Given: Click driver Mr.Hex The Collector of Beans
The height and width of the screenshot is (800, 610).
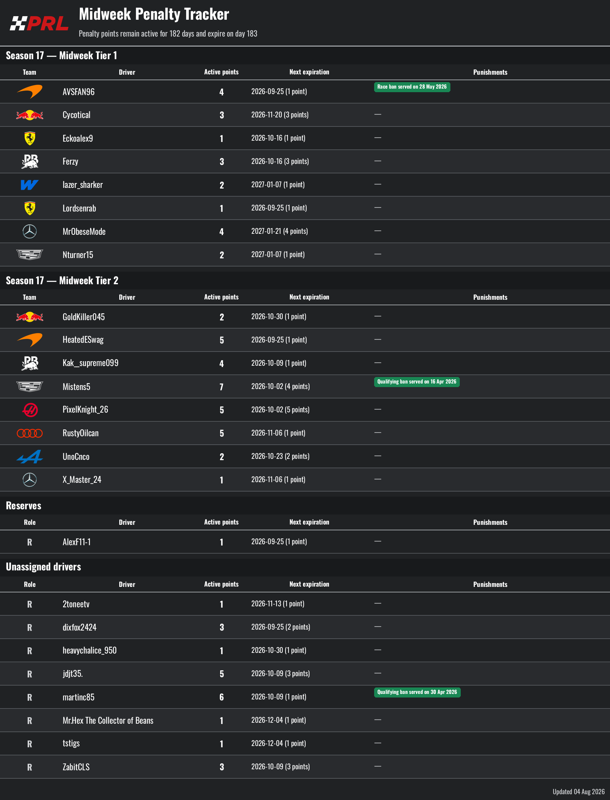Looking at the screenshot, I should point(108,720).
